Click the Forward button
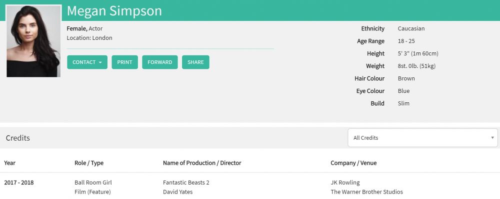 tap(160, 62)
